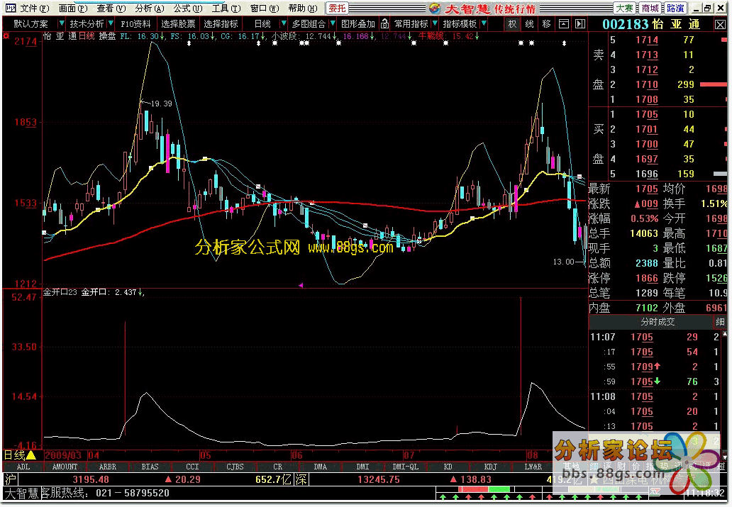Select the LW&R indicator tab
This screenshot has height=507, width=732.
pos(533,467)
